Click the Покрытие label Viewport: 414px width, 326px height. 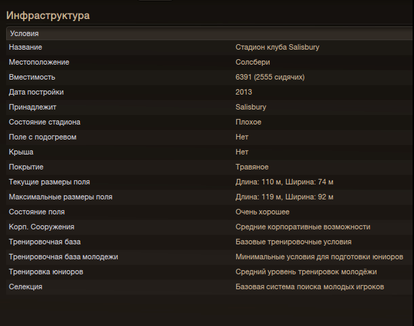click(26, 167)
